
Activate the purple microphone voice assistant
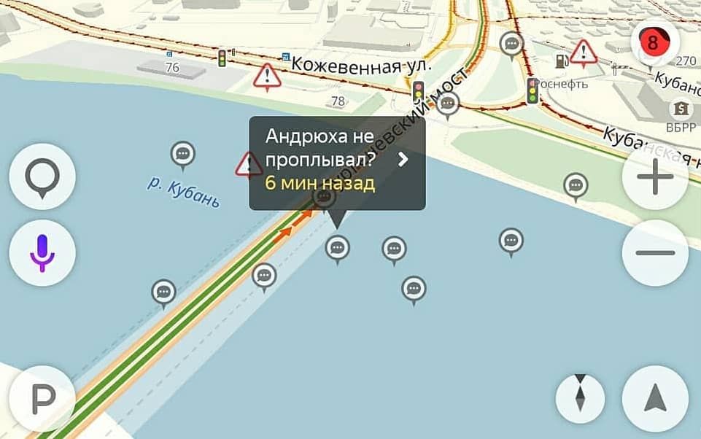point(42,253)
